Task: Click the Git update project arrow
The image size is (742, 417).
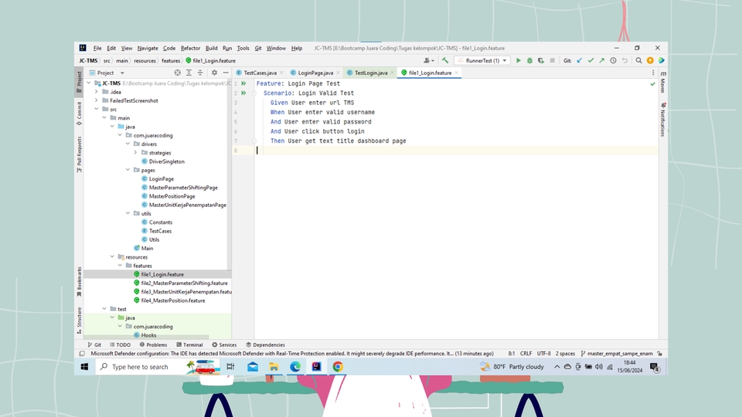Action: 580,60
